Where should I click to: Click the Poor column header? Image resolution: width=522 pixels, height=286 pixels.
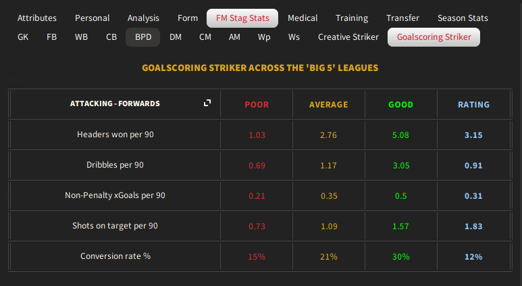257,105
